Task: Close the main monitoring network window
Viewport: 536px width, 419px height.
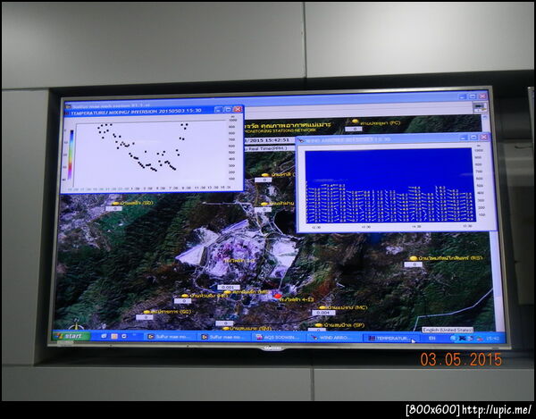Action: 482,96
